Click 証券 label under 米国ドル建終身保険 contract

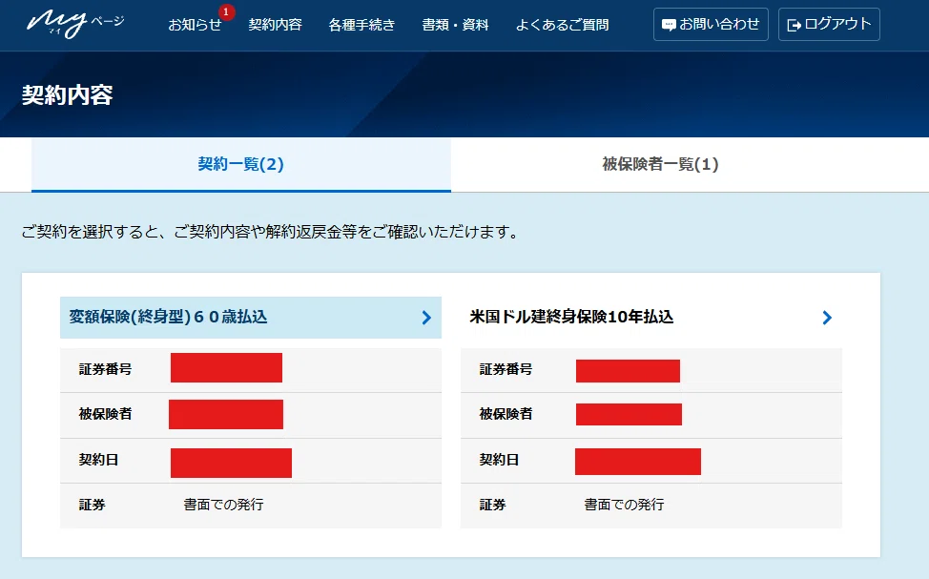[x=493, y=505]
